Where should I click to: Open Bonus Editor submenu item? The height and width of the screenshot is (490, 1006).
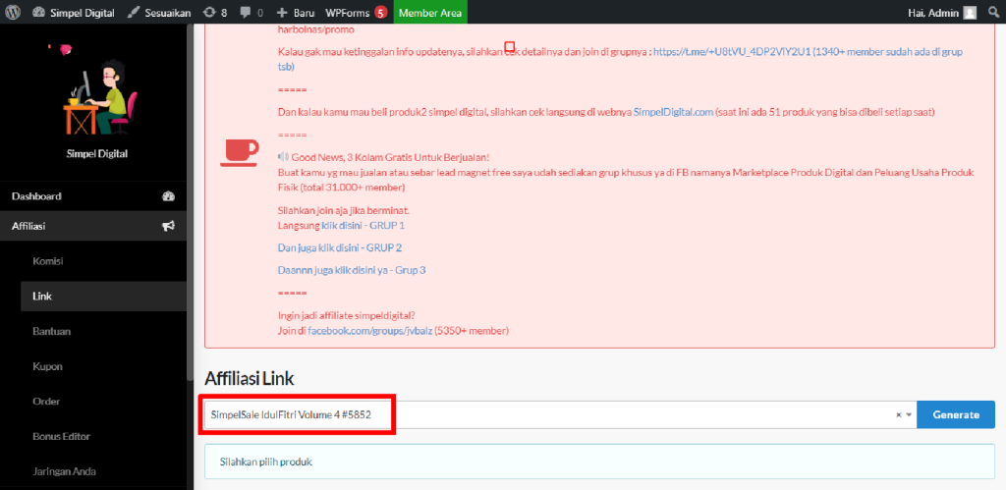click(x=61, y=436)
